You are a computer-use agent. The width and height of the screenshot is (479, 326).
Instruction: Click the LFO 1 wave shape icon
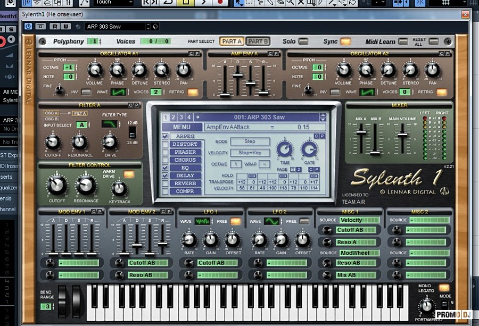(203, 221)
